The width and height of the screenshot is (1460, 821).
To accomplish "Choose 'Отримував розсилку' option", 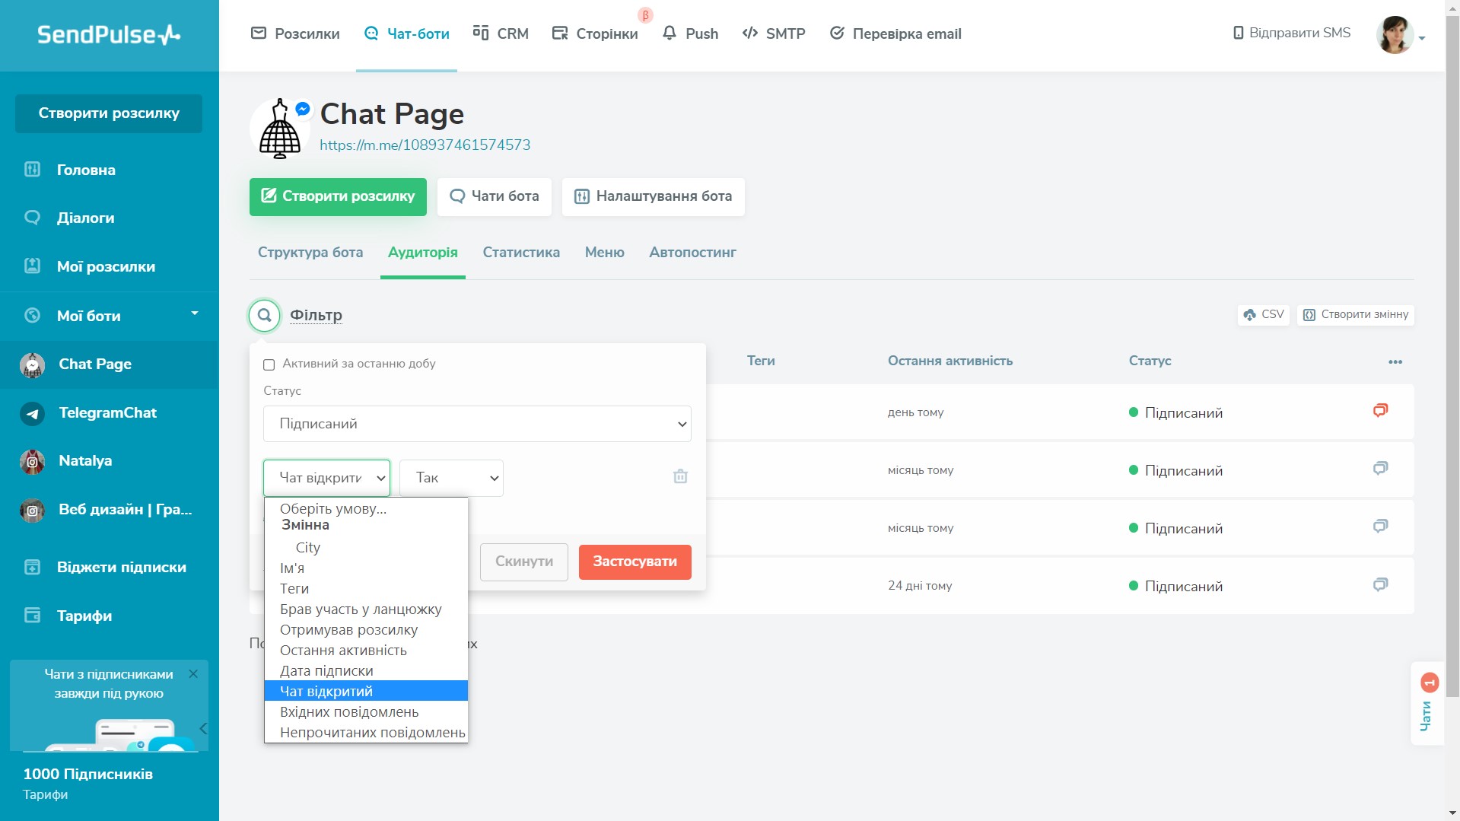I will click(x=366, y=629).
